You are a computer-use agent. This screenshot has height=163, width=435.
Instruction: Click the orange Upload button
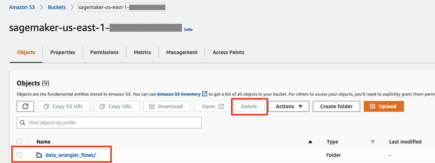384,106
